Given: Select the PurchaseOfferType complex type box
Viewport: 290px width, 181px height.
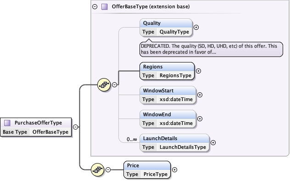Looking at the screenshot, I should coord(36,127).
